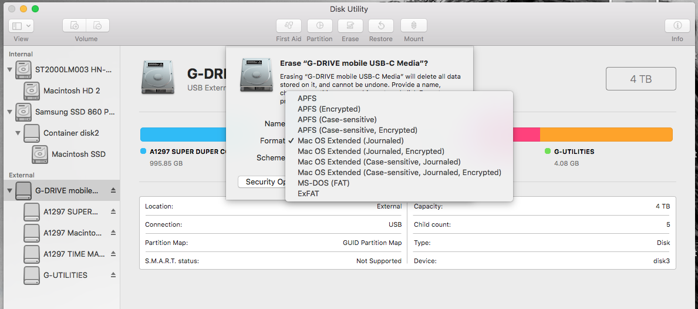Image resolution: width=698 pixels, height=309 pixels.
Task: Click the pink partition bar segment
Action: (x=527, y=135)
